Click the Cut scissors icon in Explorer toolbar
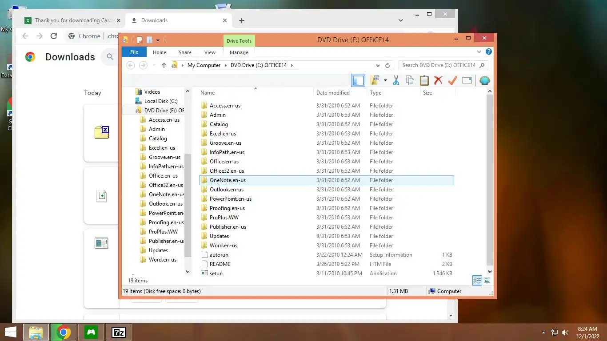Screen dimensions: 607x341 [x=396, y=80]
